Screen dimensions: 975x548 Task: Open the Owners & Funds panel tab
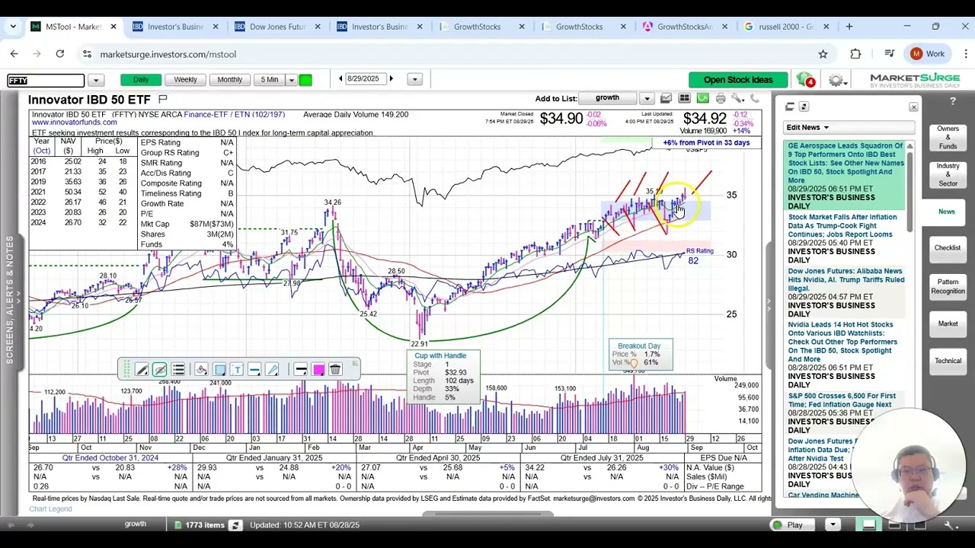(x=948, y=138)
